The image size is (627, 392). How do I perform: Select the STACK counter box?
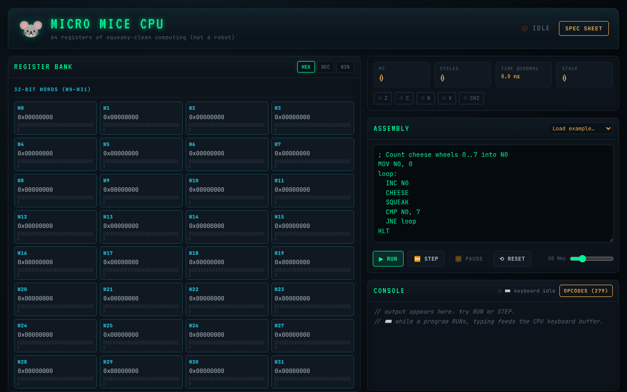(584, 74)
